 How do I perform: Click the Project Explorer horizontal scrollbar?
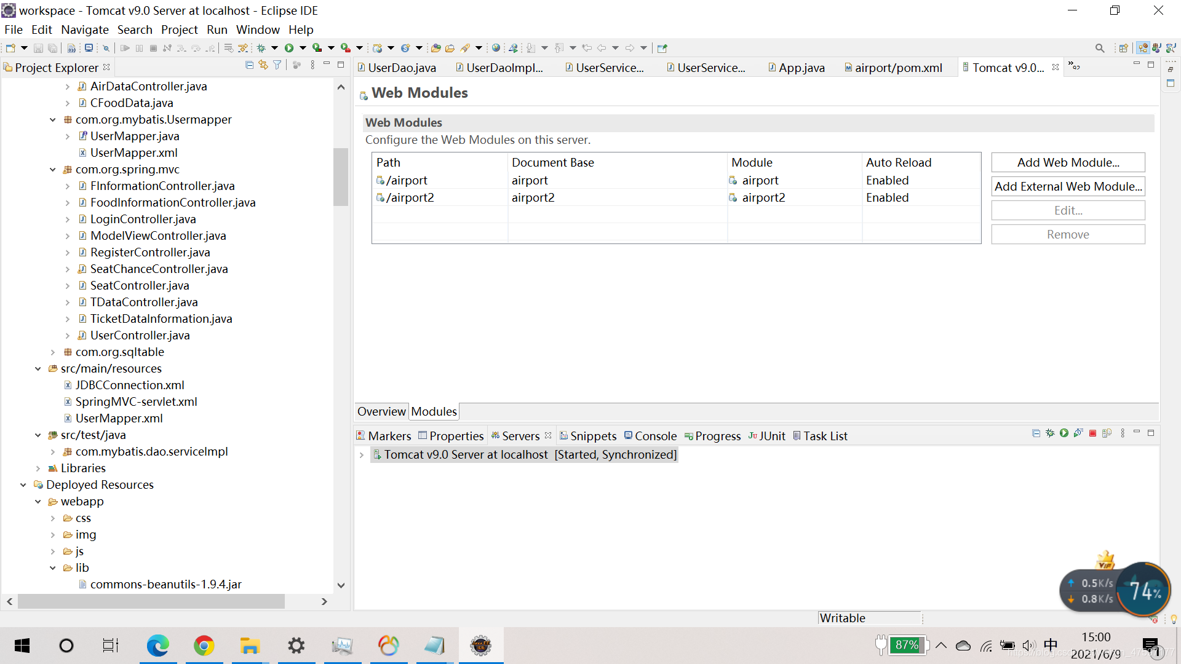(x=151, y=601)
